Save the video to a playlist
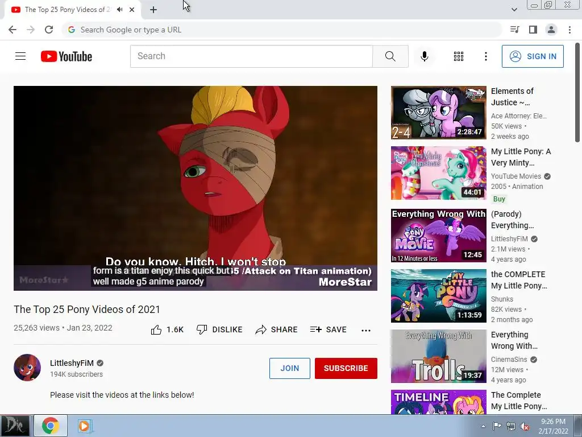The width and height of the screenshot is (582, 437). [328, 329]
